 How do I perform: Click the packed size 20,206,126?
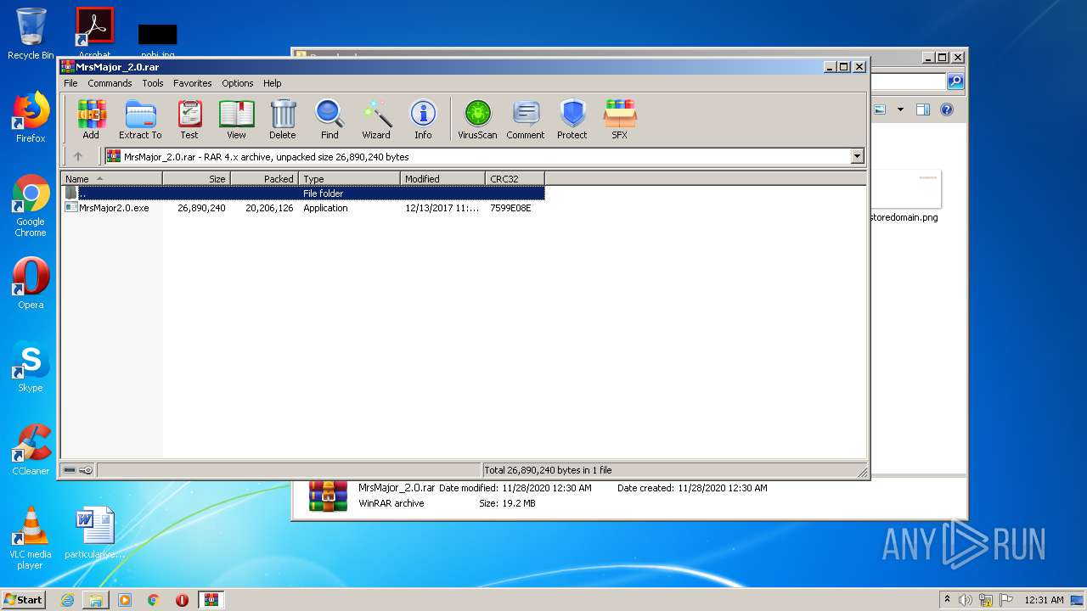click(269, 208)
